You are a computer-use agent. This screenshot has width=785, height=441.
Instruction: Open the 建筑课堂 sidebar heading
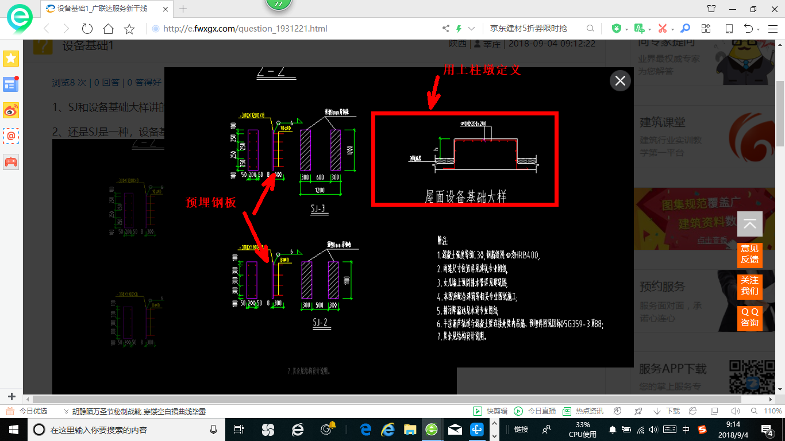pos(663,122)
